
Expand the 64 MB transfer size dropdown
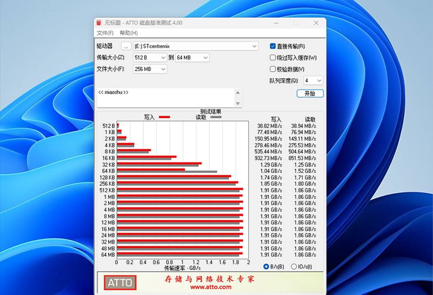192,58
